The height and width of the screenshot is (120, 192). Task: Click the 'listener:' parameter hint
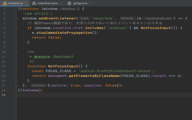[x=128, y=18]
